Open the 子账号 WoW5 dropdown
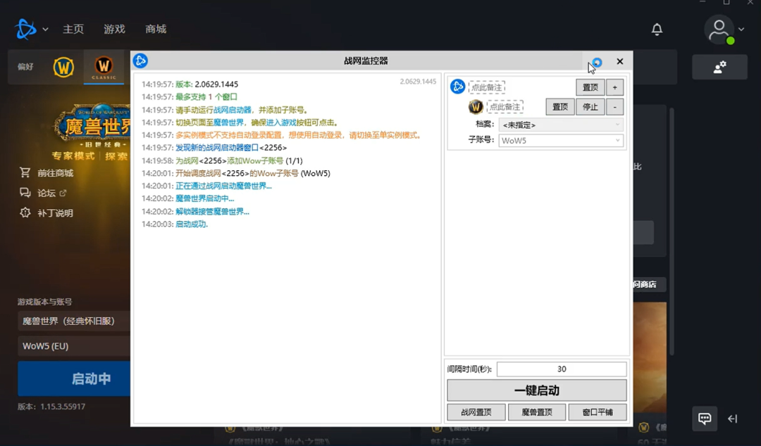Image resolution: width=761 pixels, height=446 pixels. click(x=561, y=141)
